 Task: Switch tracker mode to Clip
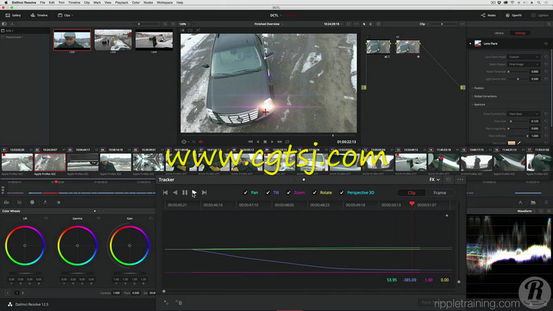tap(411, 193)
